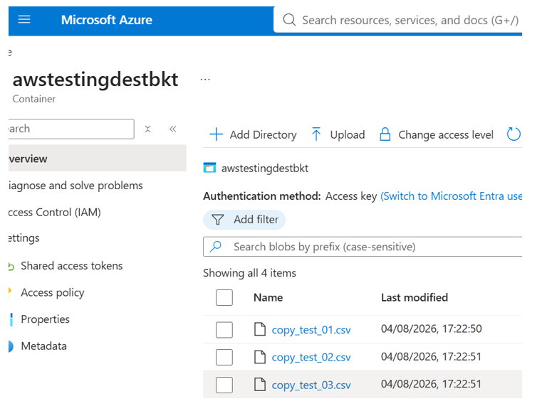
Task: Click the Authentication method label
Action: coord(262,196)
